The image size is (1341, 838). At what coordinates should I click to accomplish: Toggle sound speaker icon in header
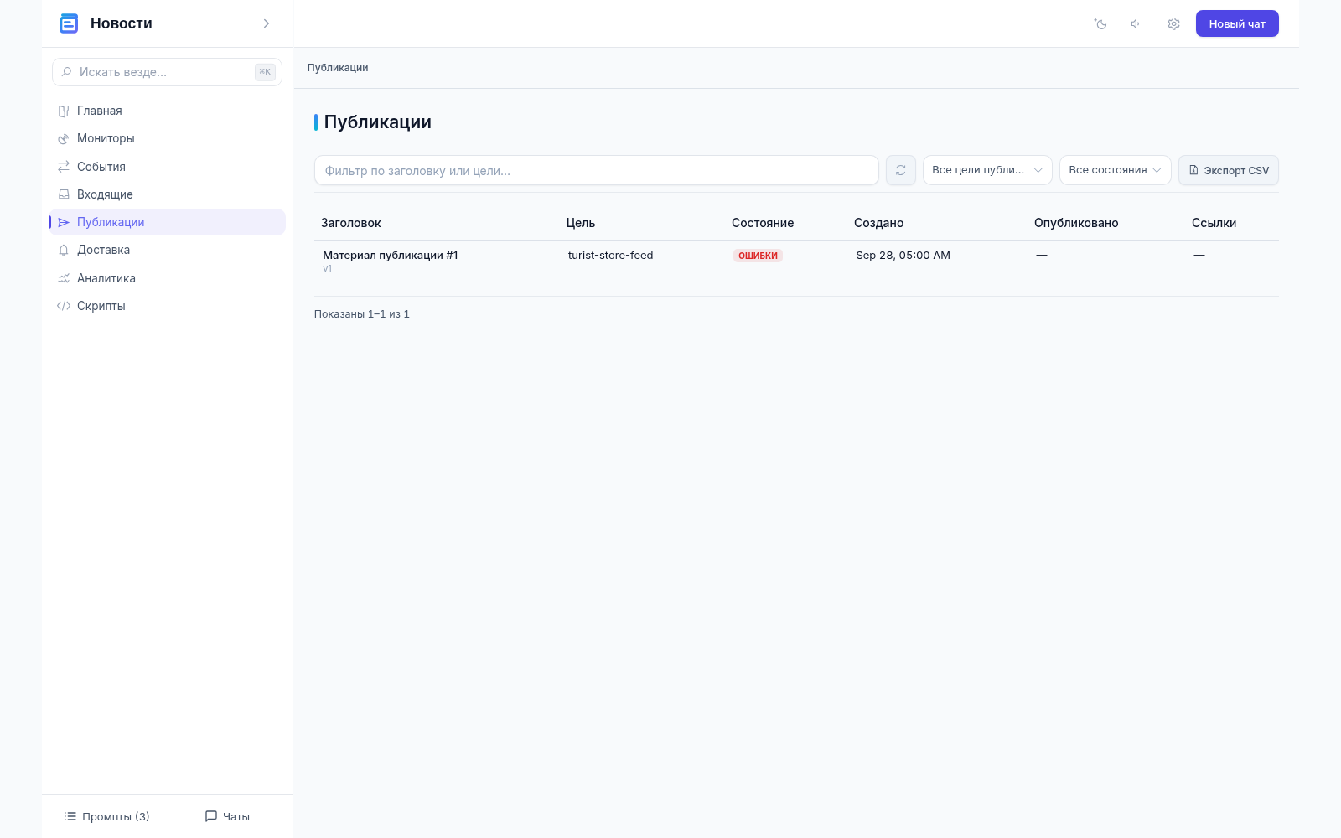[x=1136, y=24]
